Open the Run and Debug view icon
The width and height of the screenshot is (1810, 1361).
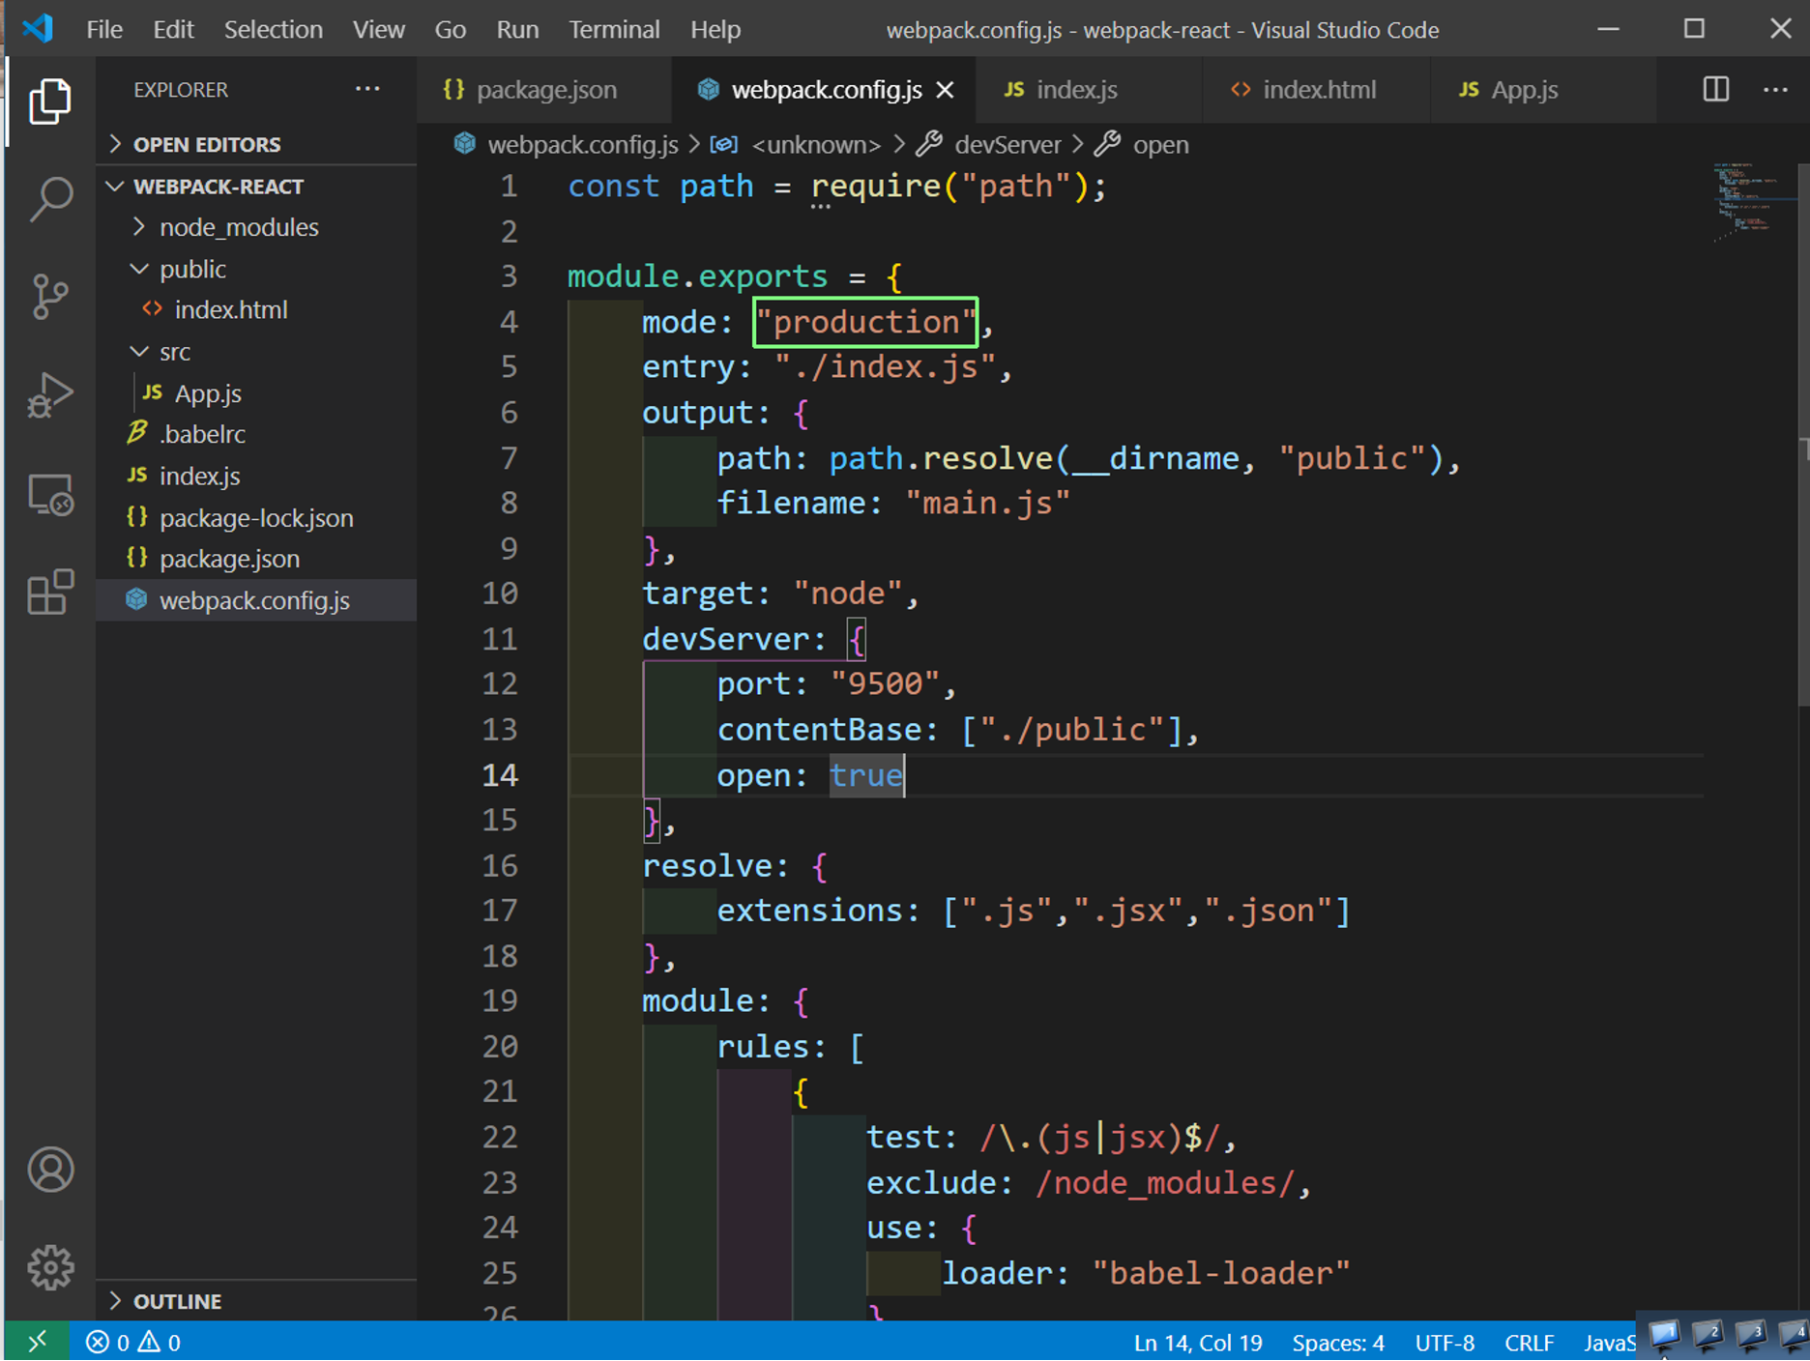point(50,395)
